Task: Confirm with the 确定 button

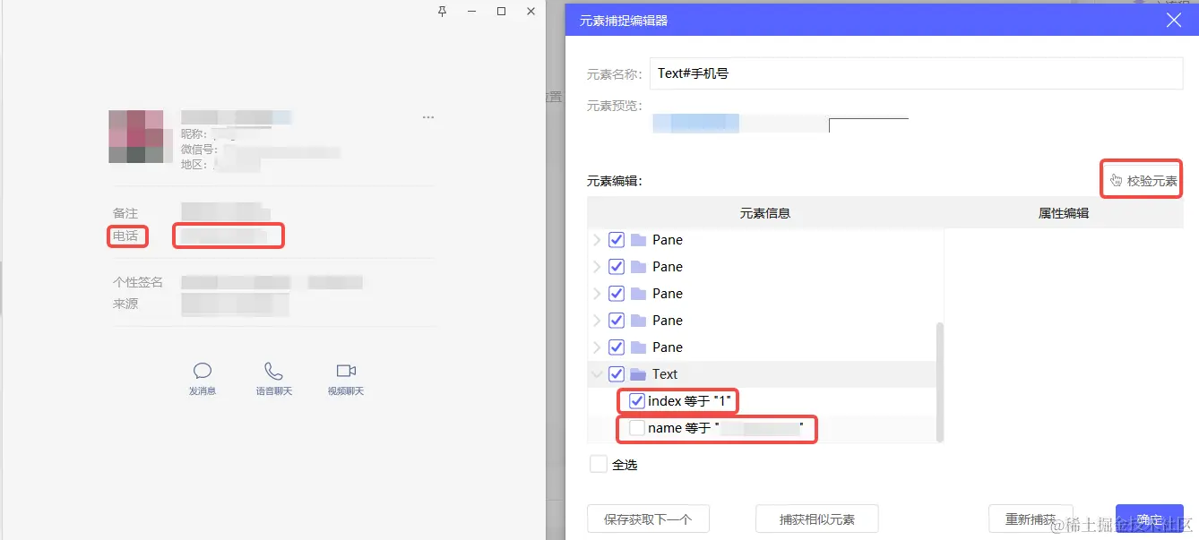Action: pos(1150,519)
